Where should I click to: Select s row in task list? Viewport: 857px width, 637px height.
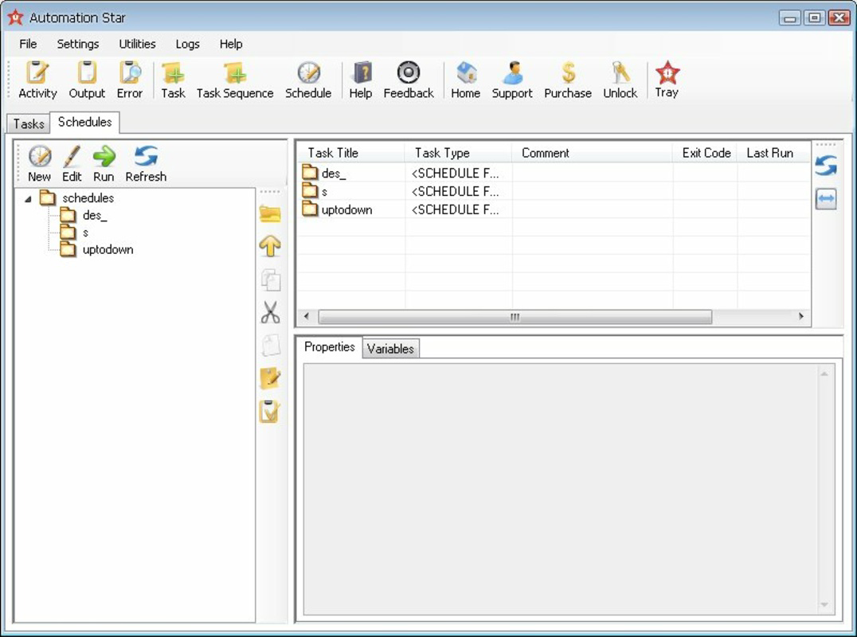[554, 191]
